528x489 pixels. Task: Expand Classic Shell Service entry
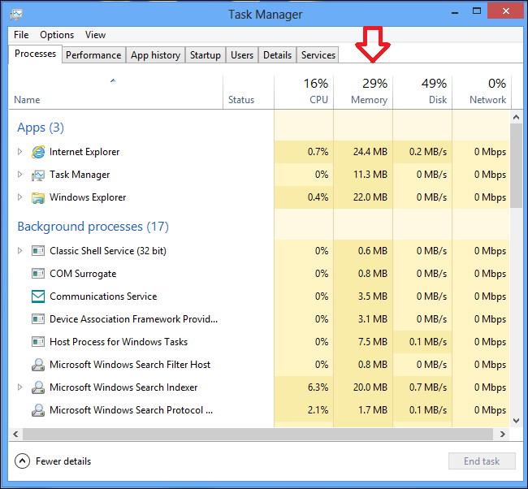(20, 251)
